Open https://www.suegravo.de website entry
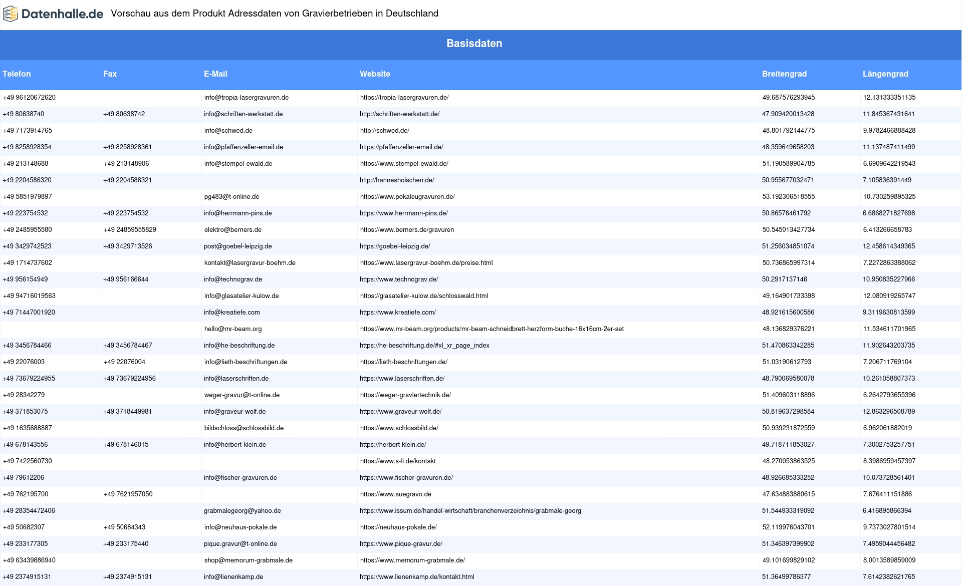Image resolution: width=962 pixels, height=586 pixels. click(396, 494)
